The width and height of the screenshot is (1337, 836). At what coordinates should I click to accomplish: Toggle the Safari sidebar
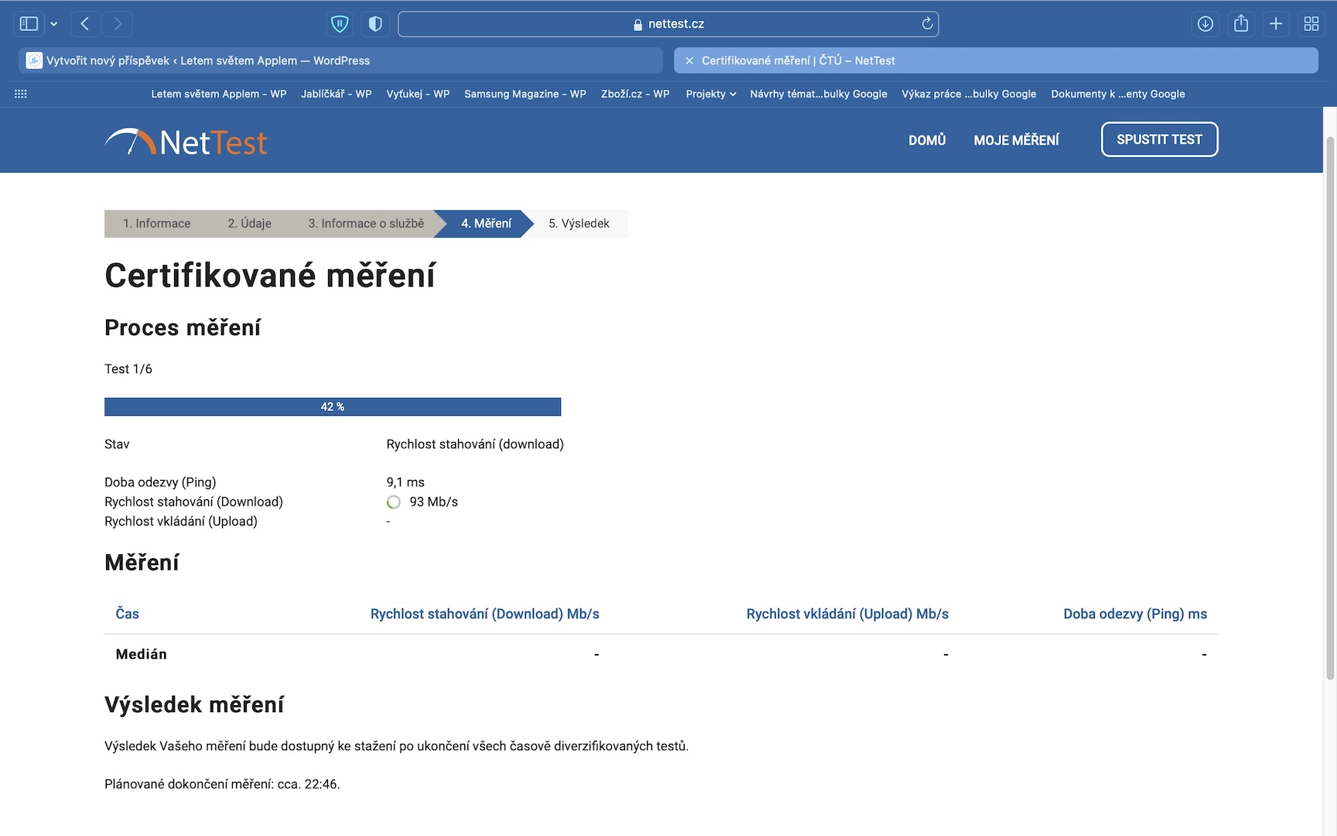point(29,24)
